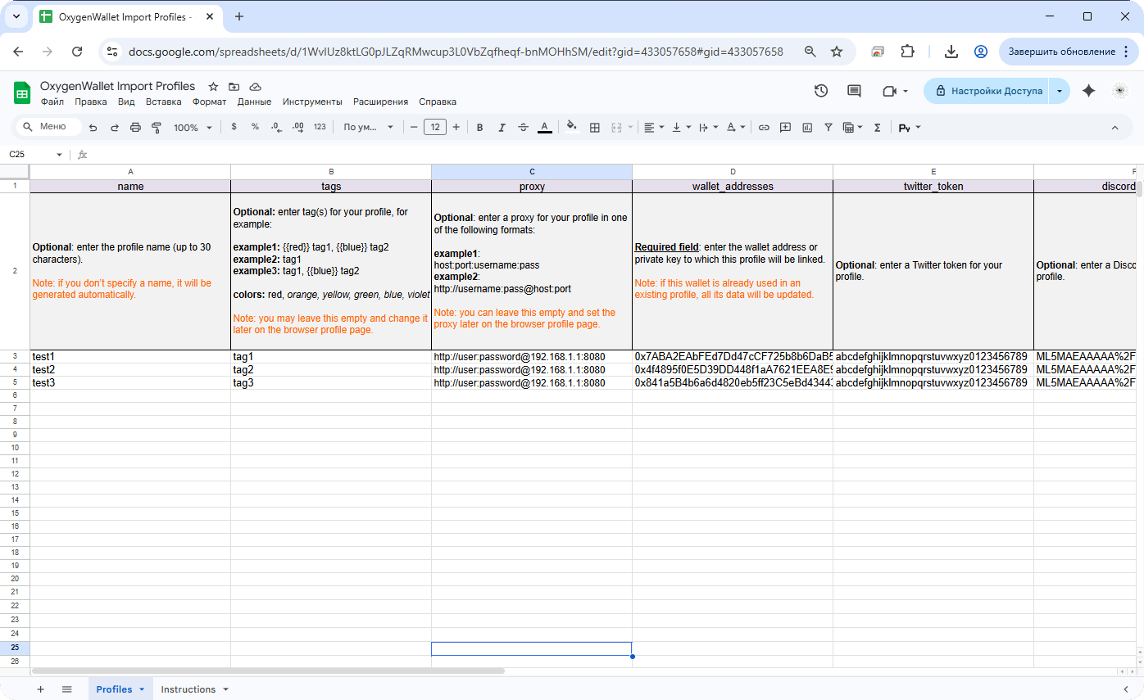Open the Instructions tab menu arrow
The height and width of the screenshot is (700, 1144).
coord(225,689)
